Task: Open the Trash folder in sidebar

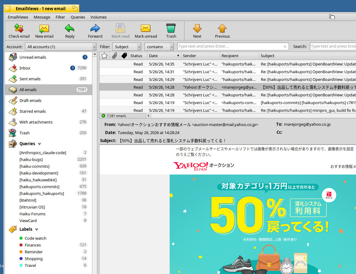Action: (49, 133)
